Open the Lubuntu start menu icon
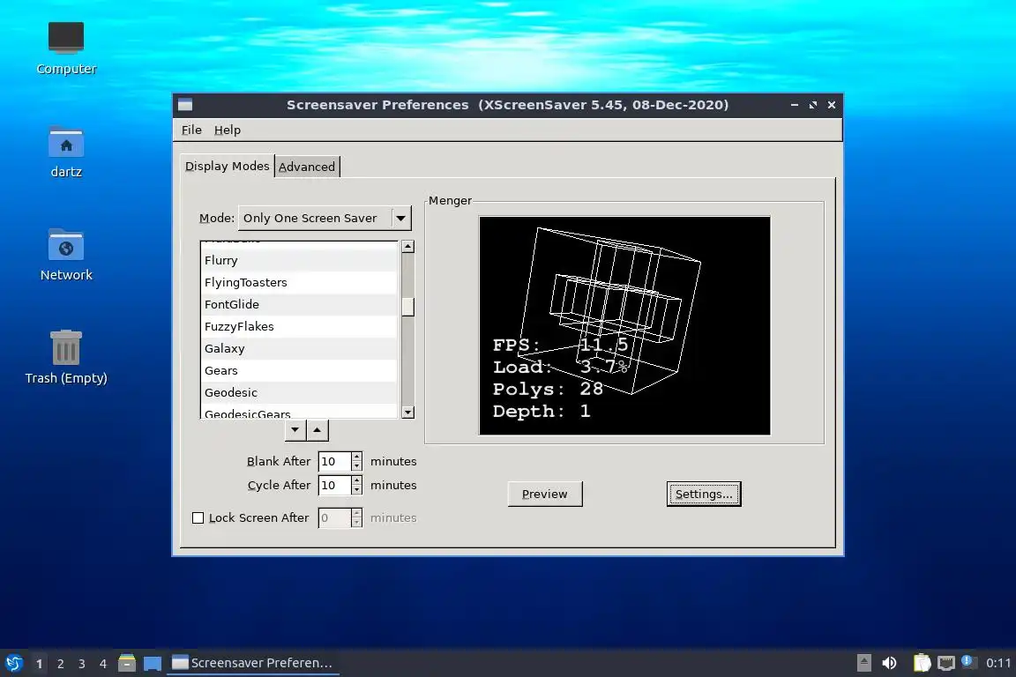This screenshot has height=677, width=1016. [13, 663]
